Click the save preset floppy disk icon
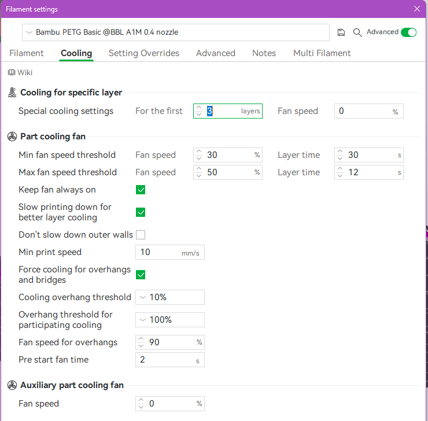The width and height of the screenshot is (428, 421). click(341, 32)
